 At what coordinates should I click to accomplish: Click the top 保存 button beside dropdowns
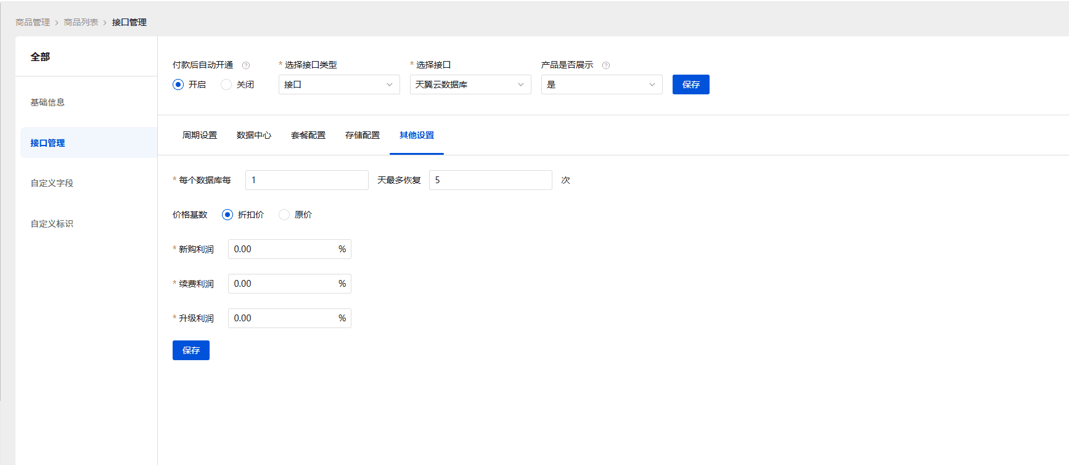pos(691,84)
